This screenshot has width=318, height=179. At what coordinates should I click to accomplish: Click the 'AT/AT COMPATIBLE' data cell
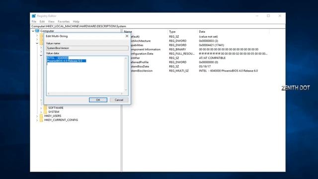212,58
